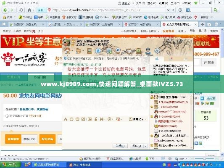Screen dimensions: 224x168
Task: Click the browser mute speaker status icon
Action: click(x=170, y=159)
